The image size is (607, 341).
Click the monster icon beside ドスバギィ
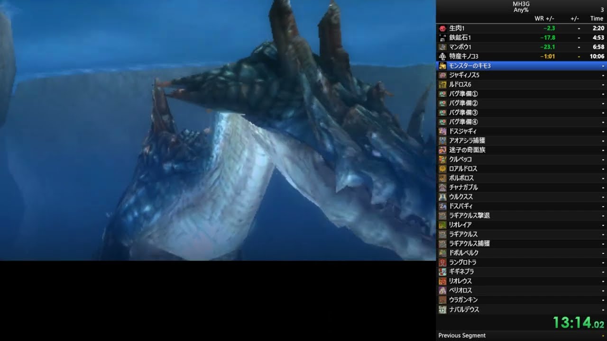click(x=442, y=206)
